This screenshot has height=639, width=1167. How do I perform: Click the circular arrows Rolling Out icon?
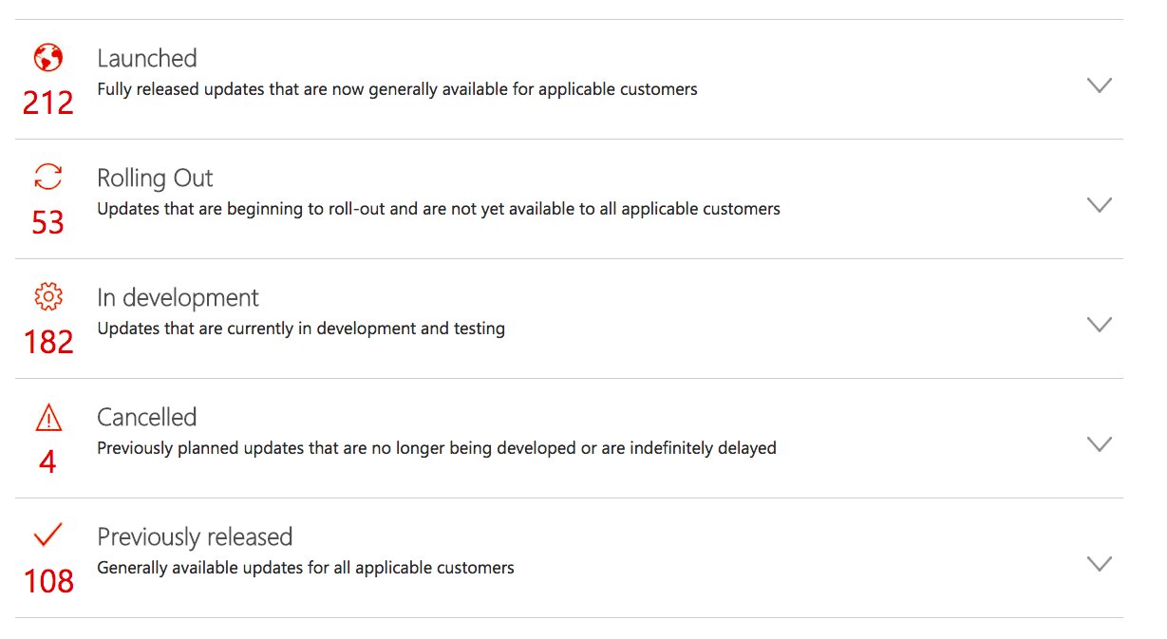48,178
